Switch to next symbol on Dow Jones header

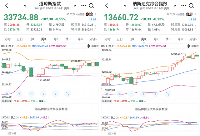75,6
